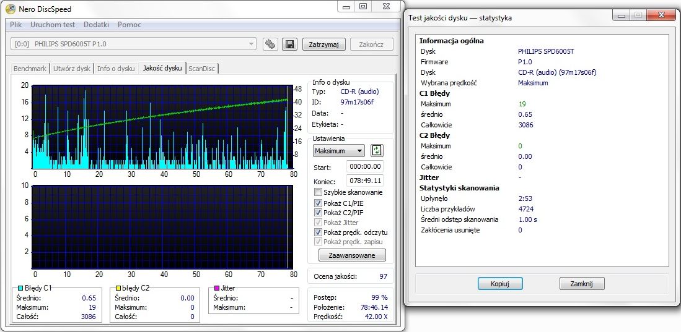The height and width of the screenshot is (332, 681).
Task: Click the Położenie value 78:46.14
Action: click(x=373, y=307)
